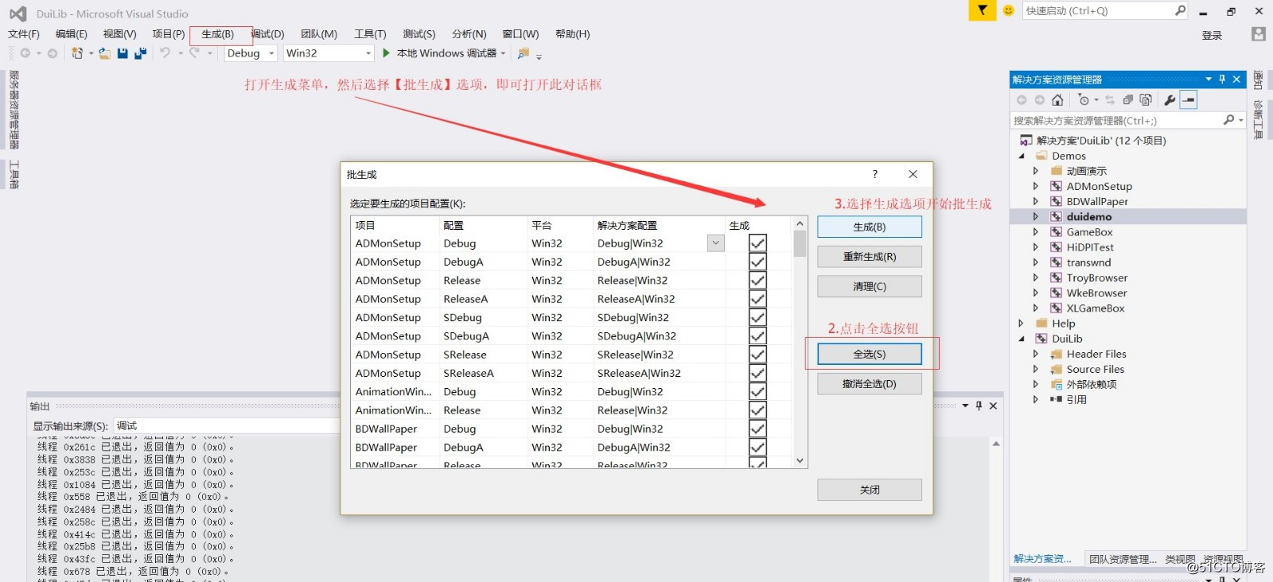Screen dimensions: 1273x582
Task: Expand the ADMonSetup project node
Action: (x=1036, y=186)
